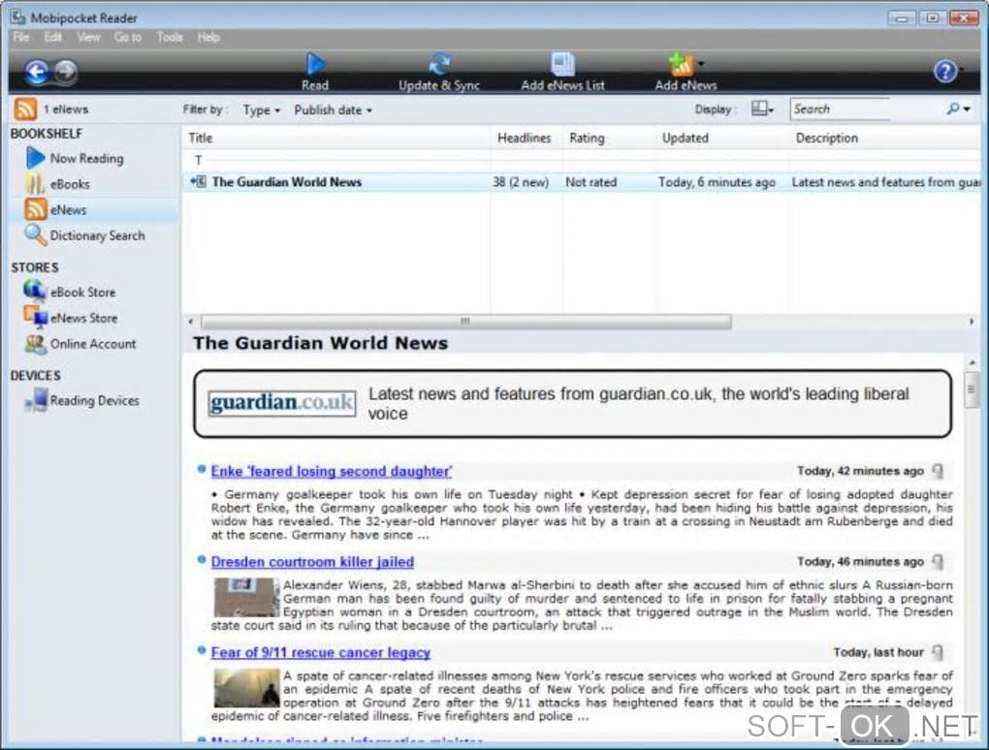The height and width of the screenshot is (750, 989).
Task: Click the 'Today, 42 minutes ago' timestamp
Action: (860, 471)
